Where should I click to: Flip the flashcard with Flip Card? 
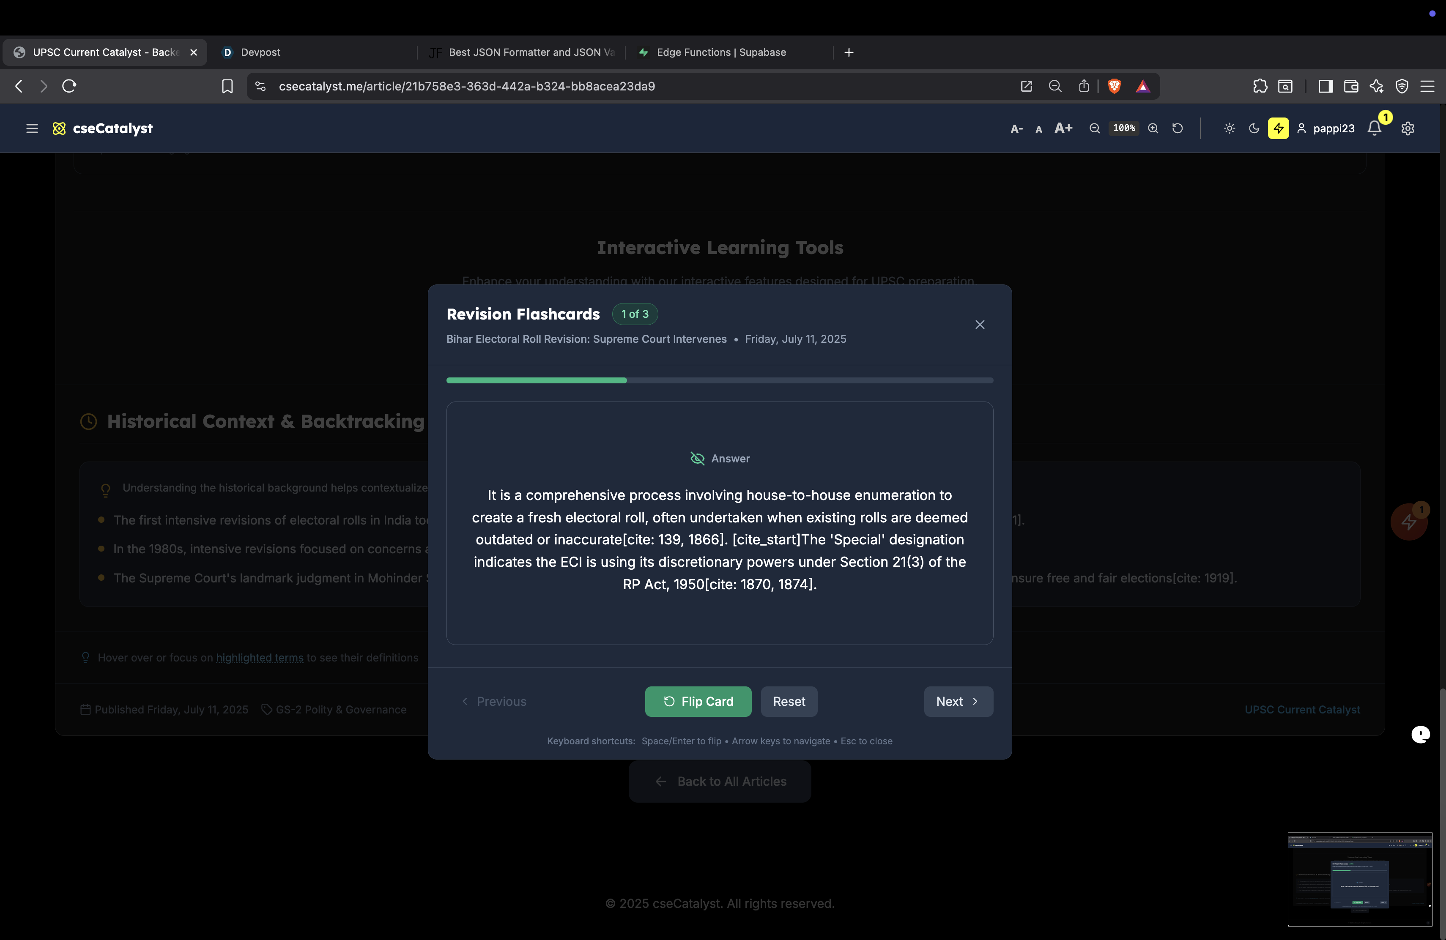point(698,701)
